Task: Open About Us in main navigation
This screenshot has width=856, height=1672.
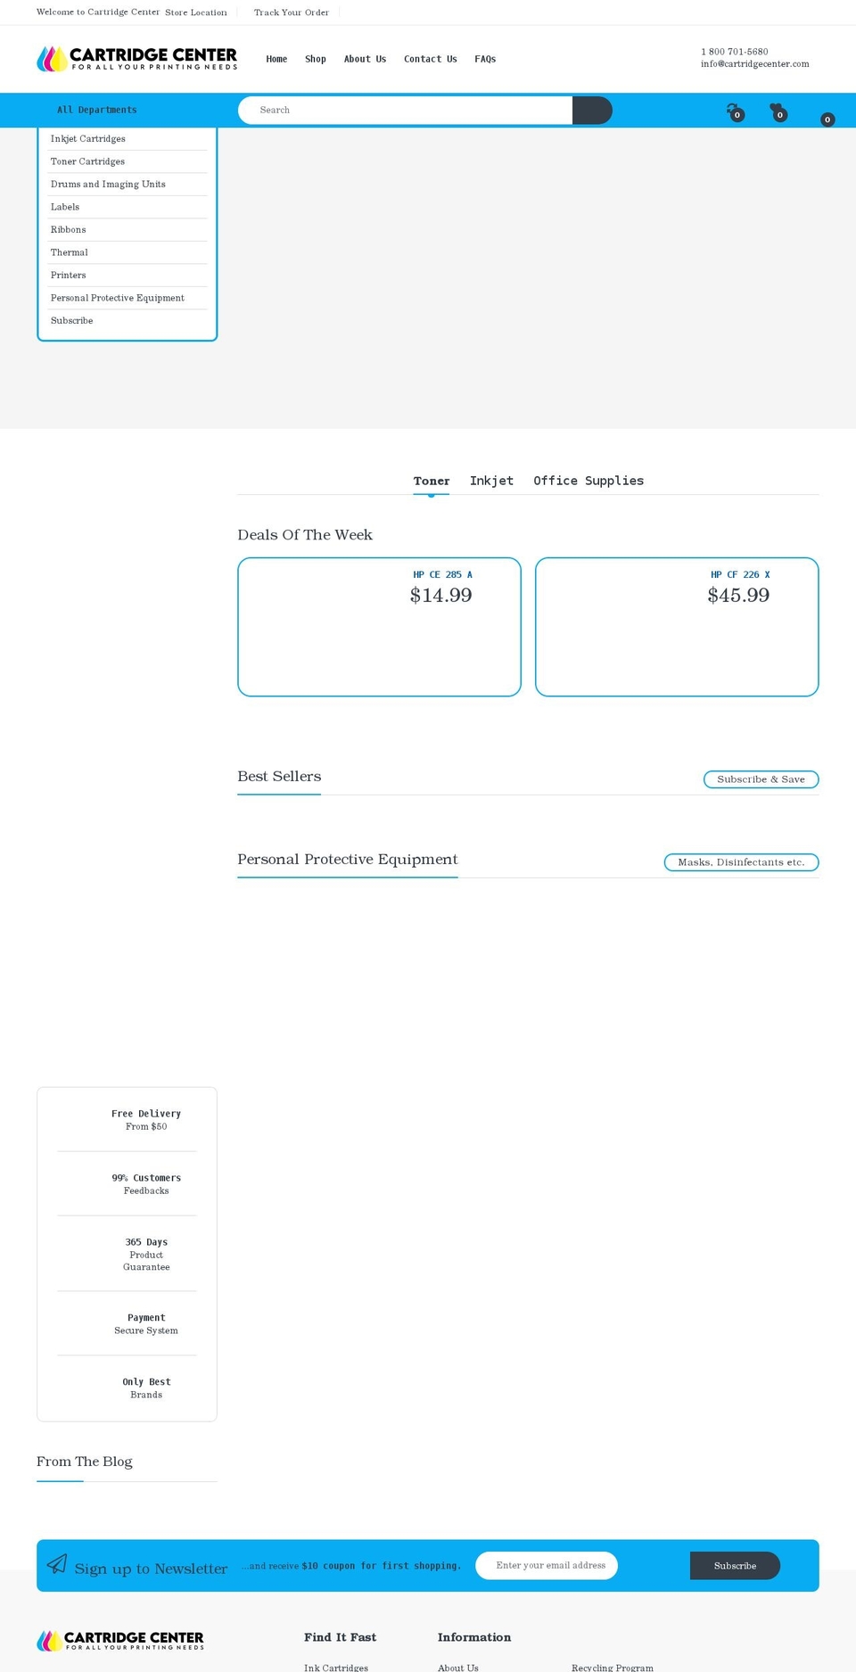Action: pos(365,59)
